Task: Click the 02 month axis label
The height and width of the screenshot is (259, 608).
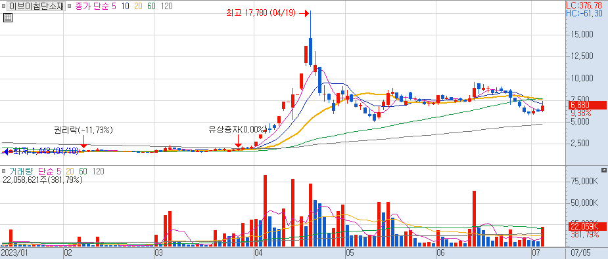Action: tap(68, 254)
